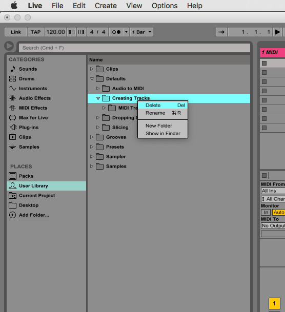Click the browser preview play button
Screen dimensions: 285x312
(x=9, y=46)
